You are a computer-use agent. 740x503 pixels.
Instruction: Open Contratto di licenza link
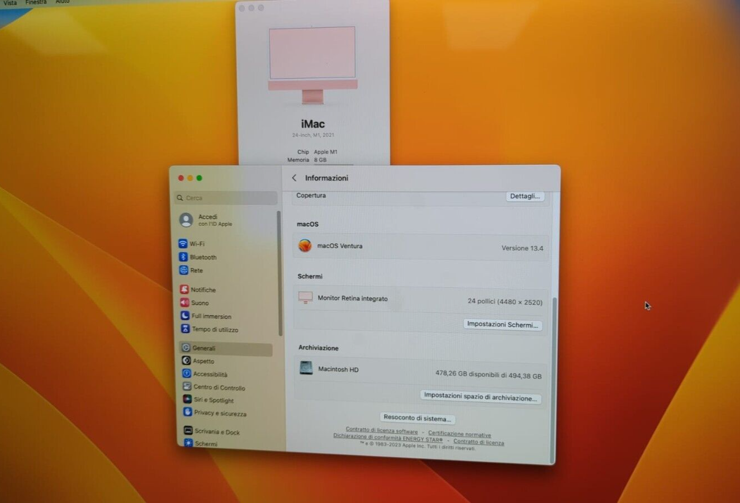pos(478,442)
